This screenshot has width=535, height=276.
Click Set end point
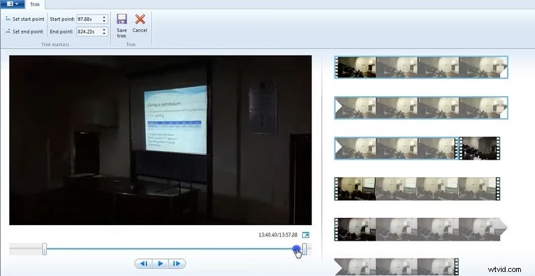[24, 31]
